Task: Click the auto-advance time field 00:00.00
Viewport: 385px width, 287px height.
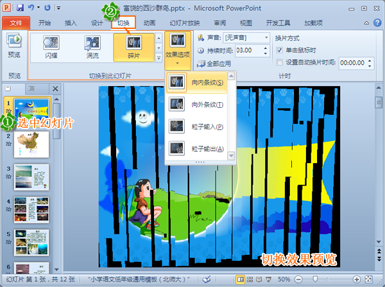Action: [x=352, y=63]
